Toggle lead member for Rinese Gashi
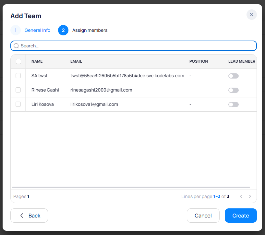The height and width of the screenshot is (235, 265). [x=233, y=90]
